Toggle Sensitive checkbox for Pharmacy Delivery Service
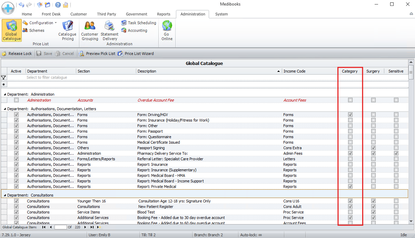 396,153
